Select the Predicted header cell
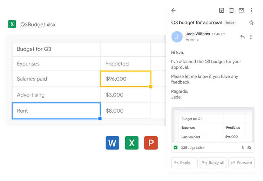 [x=126, y=64]
